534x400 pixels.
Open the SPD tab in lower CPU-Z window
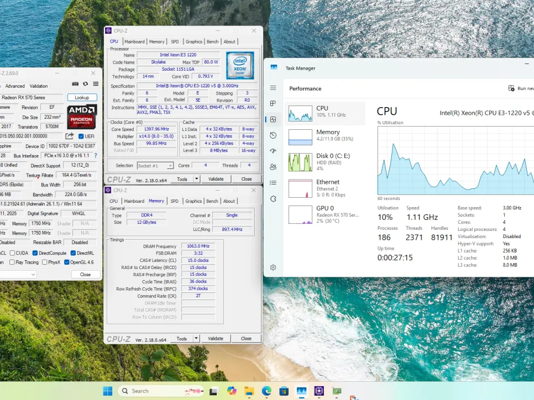175,201
